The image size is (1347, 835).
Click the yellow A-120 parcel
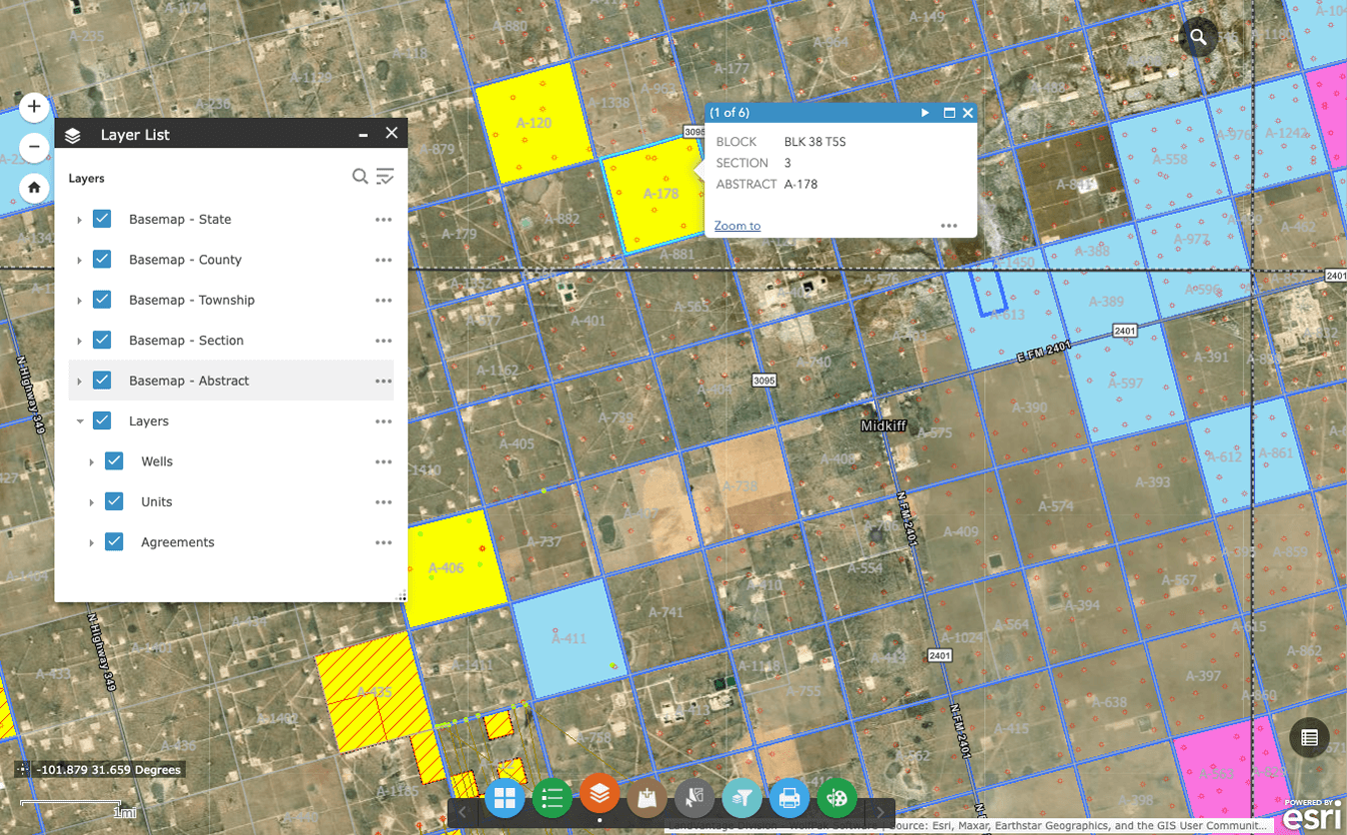point(535,122)
